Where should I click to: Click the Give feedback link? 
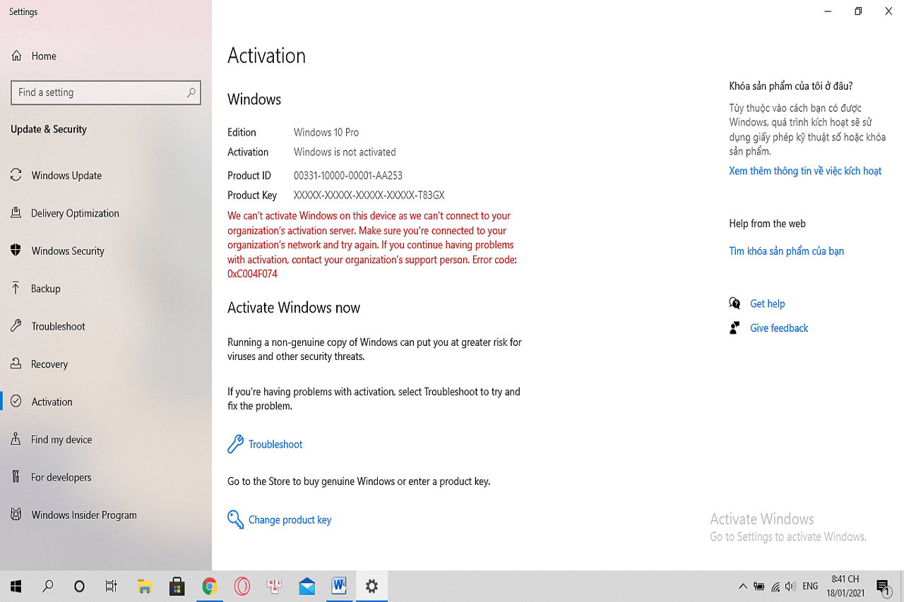click(x=779, y=328)
